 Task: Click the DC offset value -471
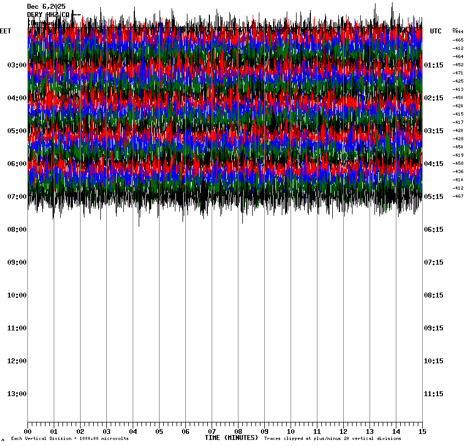(458, 73)
